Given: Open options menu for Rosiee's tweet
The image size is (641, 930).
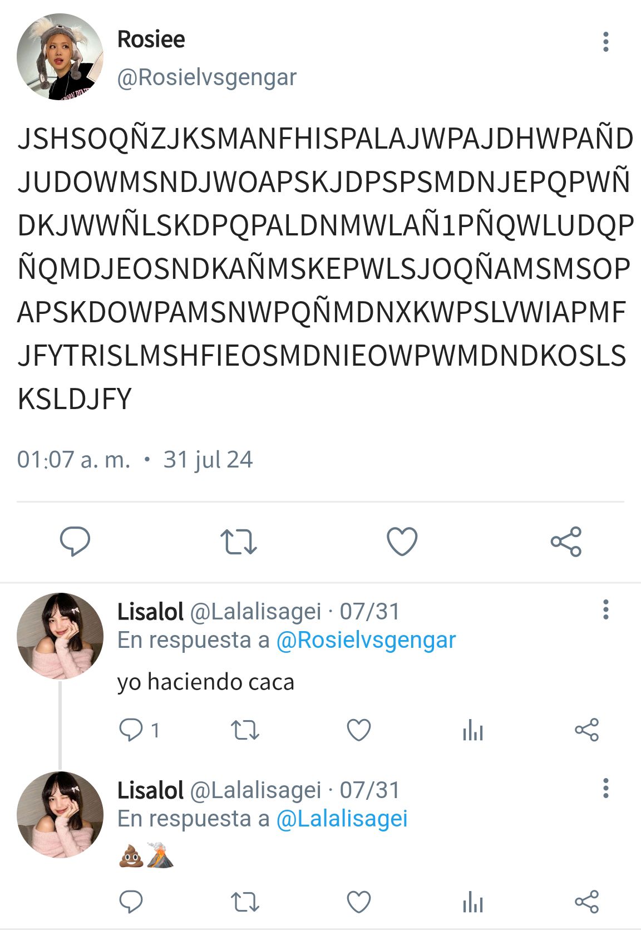Looking at the screenshot, I should pos(606,42).
